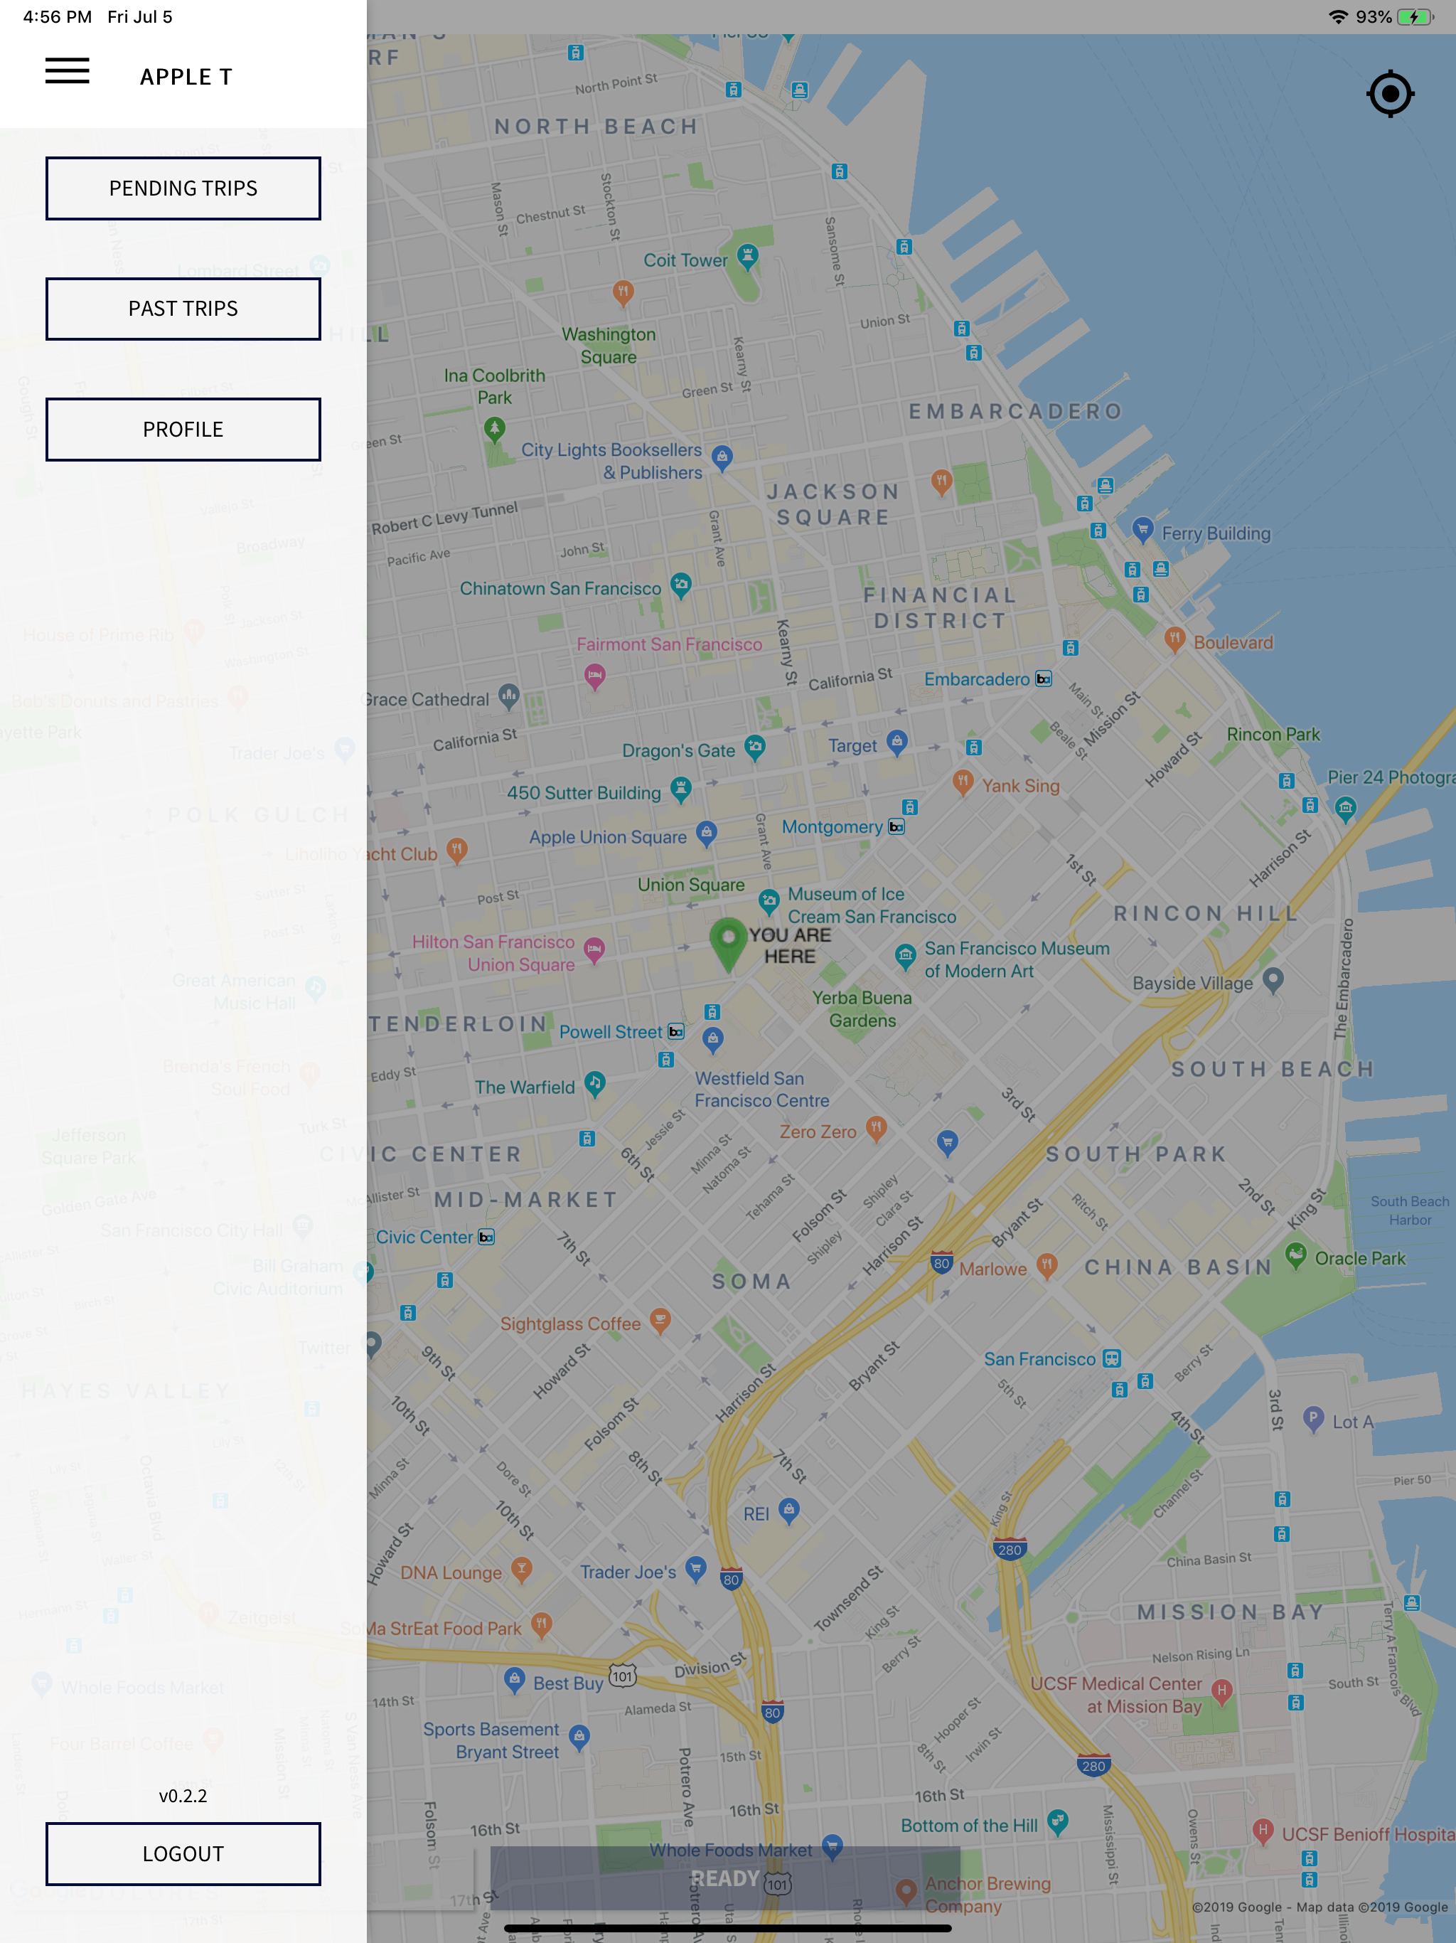This screenshot has height=1943, width=1456.
Task: Select the 450 Sutter Building landmark pin
Action: point(682,789)
